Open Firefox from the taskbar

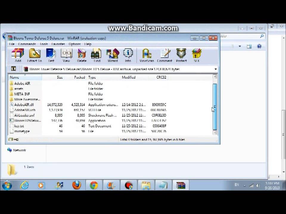coord(77,185)
